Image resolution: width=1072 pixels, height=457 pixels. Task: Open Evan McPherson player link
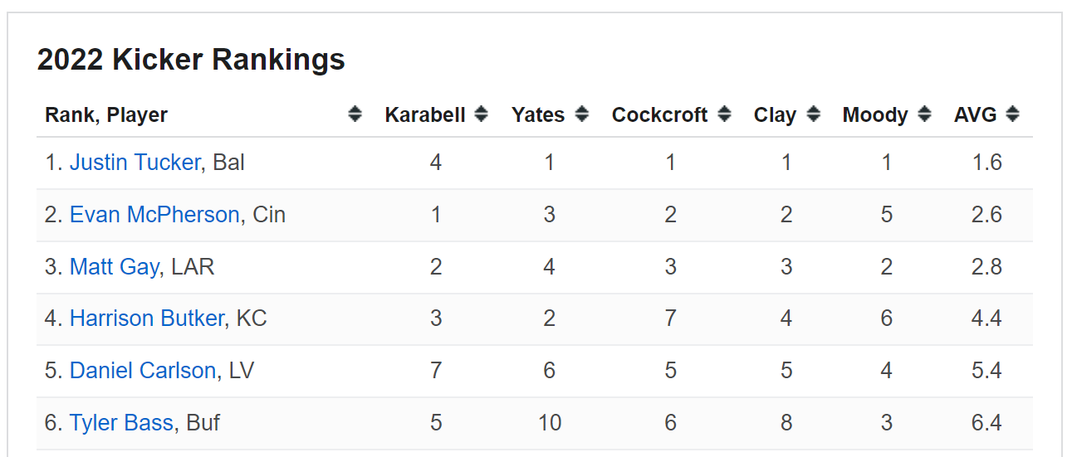154,215
